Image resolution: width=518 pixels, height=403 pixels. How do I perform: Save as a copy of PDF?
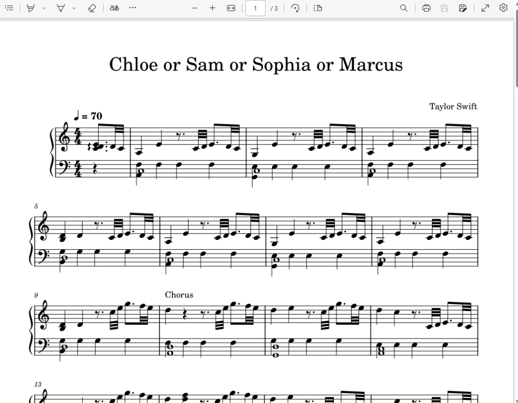tap(463, 8)
